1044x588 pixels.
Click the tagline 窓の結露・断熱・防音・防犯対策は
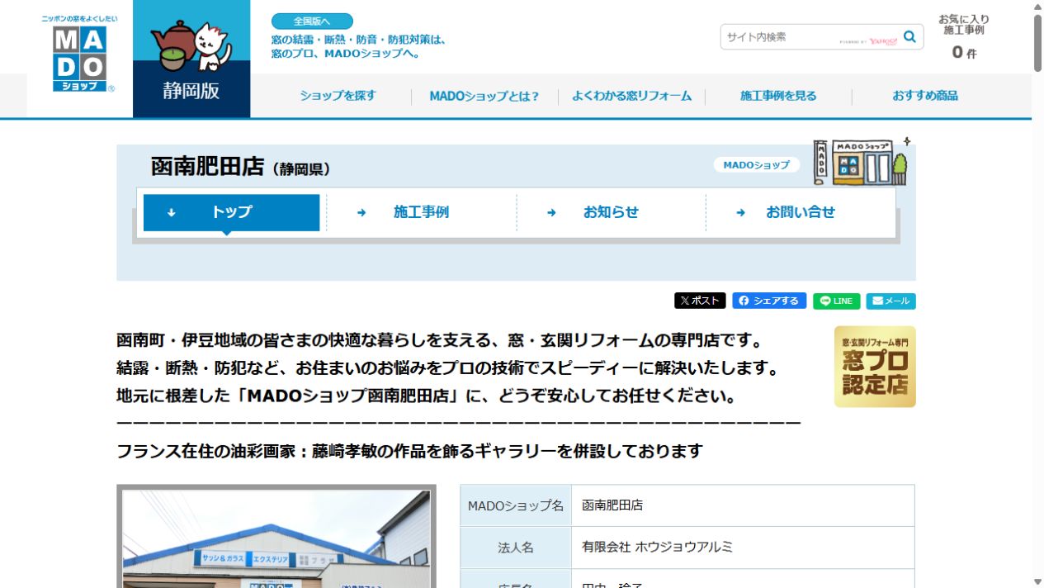click(358, 39)
